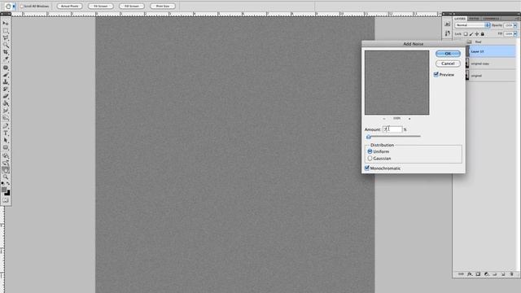The image size is (521, 293).
Task: Select the Blur tool
Action: pos(6,111)
